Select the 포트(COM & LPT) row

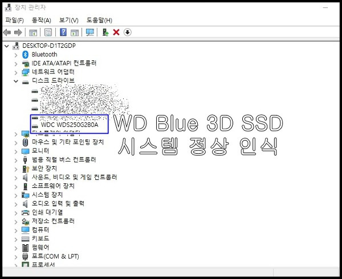(55, 256)
